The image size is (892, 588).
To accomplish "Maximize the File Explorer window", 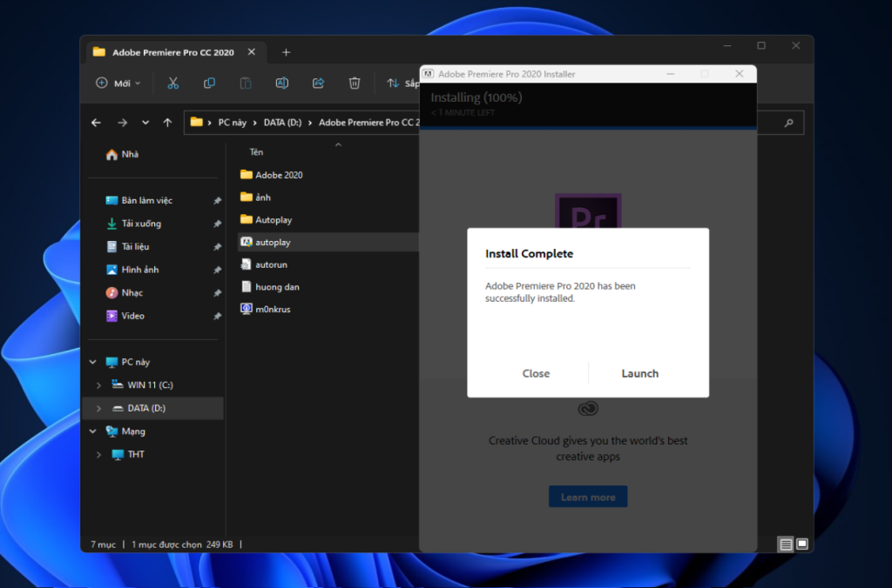I will click(761, 46).
